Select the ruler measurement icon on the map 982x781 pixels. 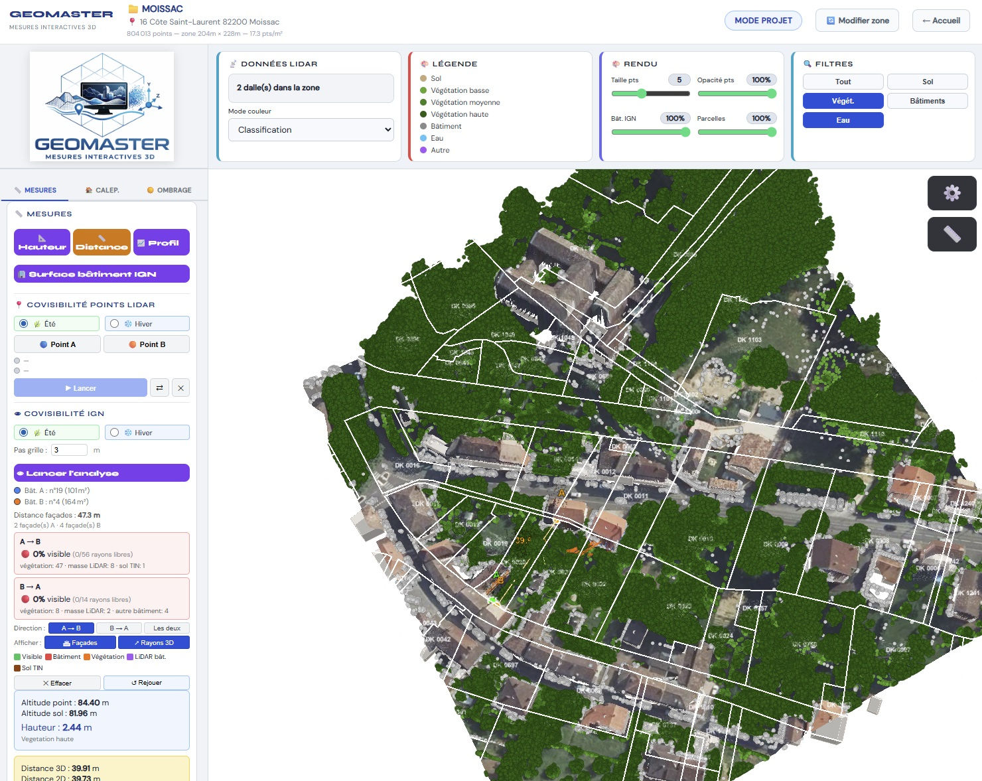[x=952, y=234]
